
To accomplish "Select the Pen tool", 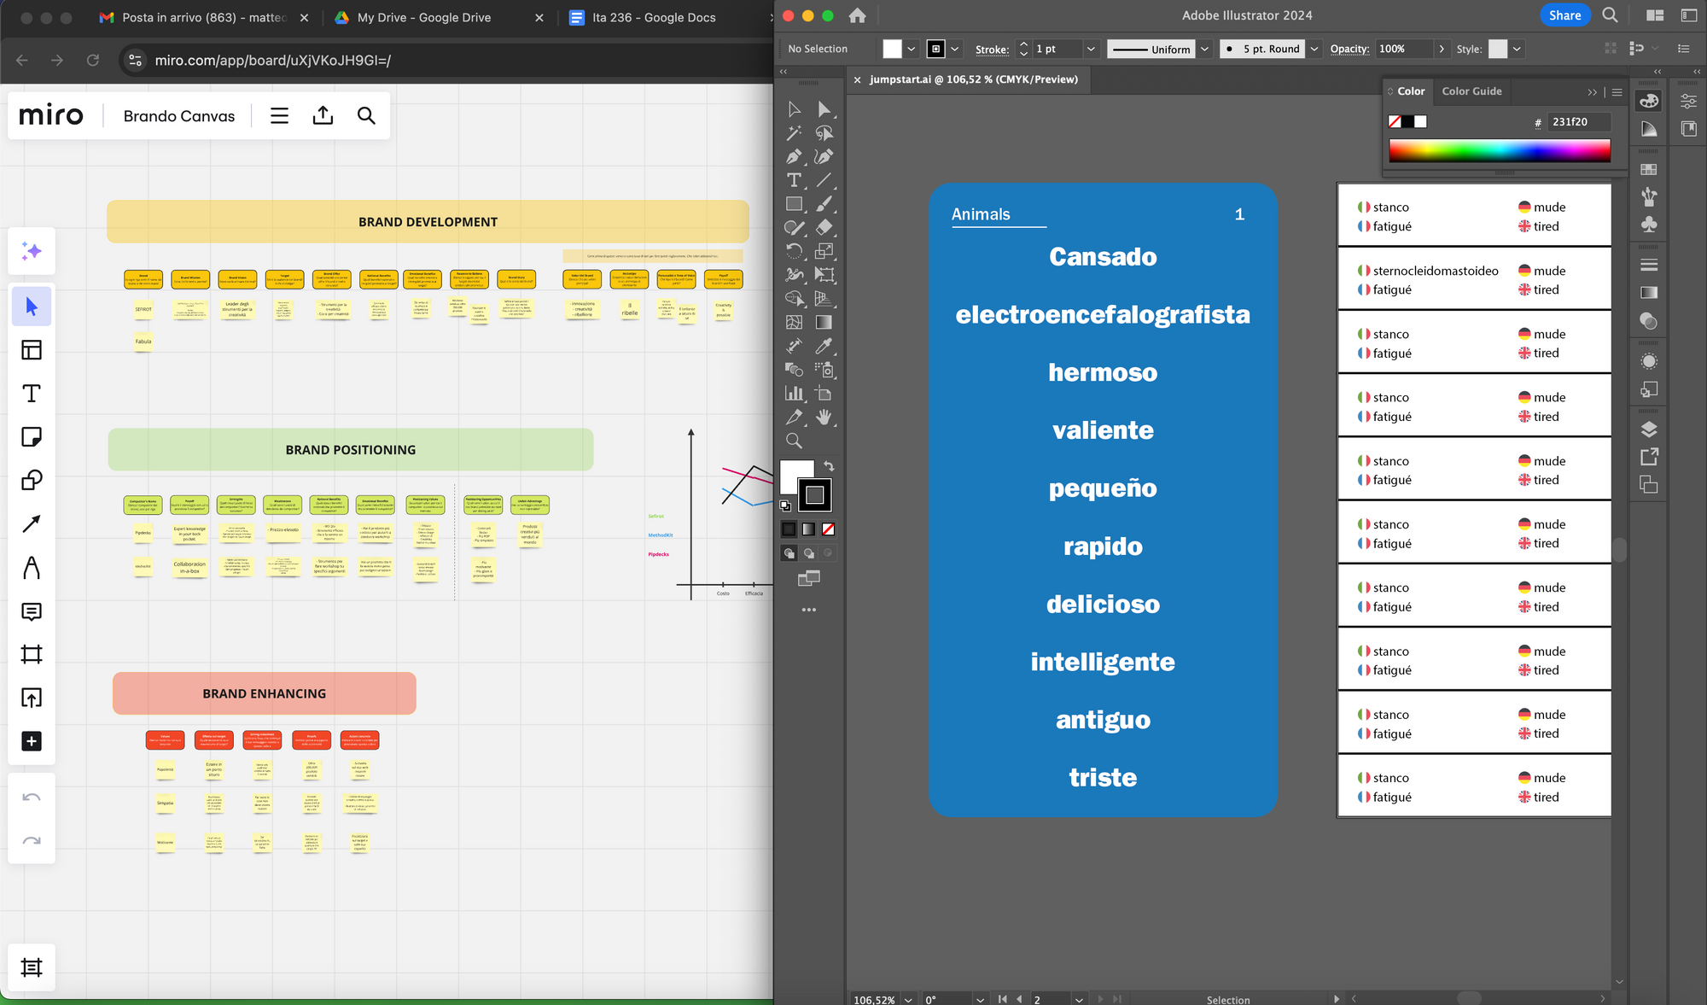I will point(794,157).
